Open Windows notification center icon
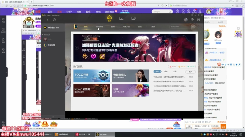The image size is (245, 137). pos(241,134)
